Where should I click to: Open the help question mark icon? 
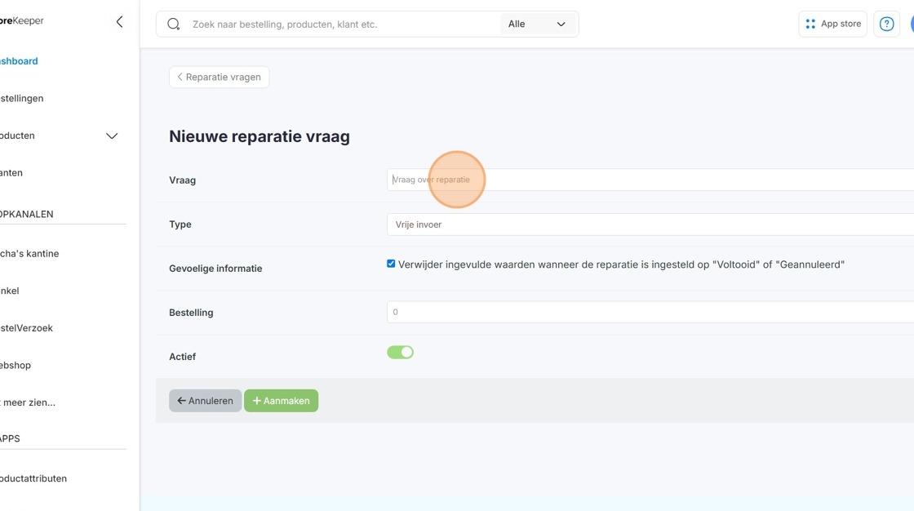[x=886, y=24]
